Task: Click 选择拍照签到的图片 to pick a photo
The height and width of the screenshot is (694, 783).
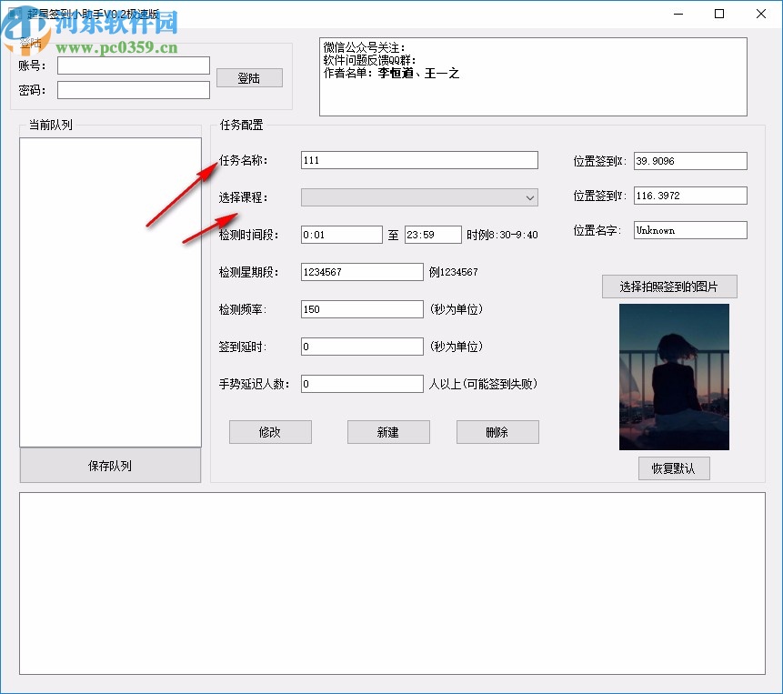Action: 669,287
